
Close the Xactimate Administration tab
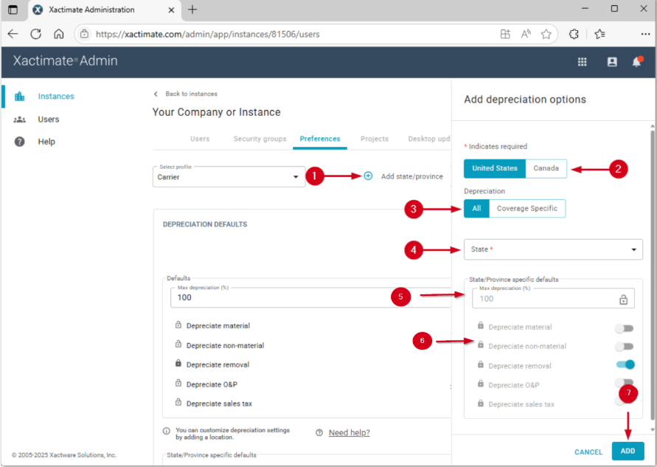[x=171, y=10]
